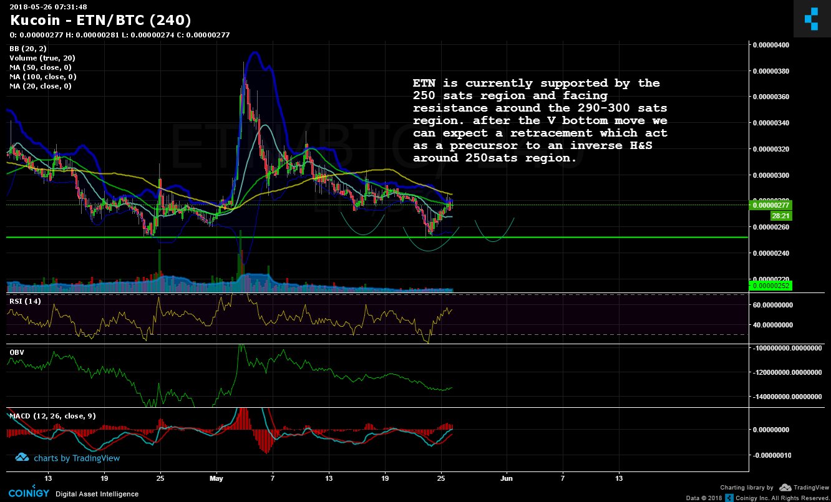Viewport: 831px width, 502px height.
Task: Select the 'MA (100, close, 0)' indicator label
Action: [x=43, y=77]
